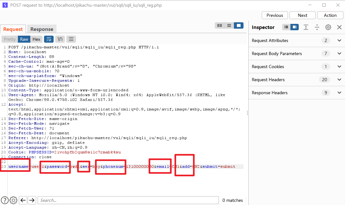Open the message editor hamburger menu
The height and width of the screenshot is (205, 345).
(71, 39)
